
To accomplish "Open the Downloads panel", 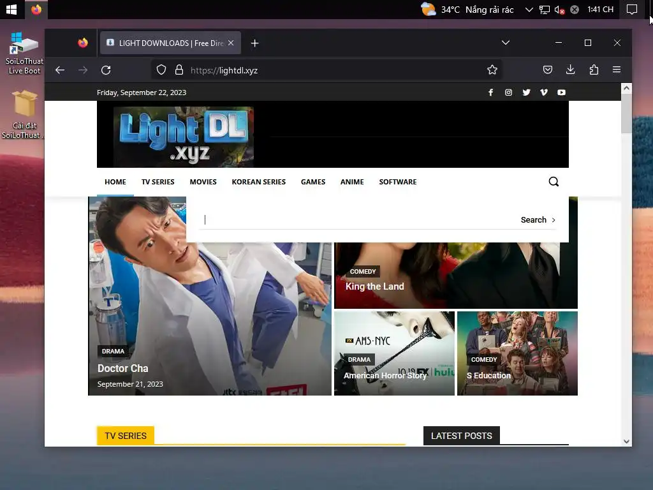I will click(571, 70).
